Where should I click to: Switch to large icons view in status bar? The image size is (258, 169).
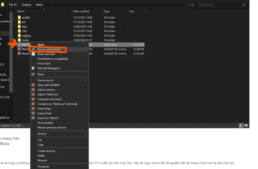coord(246,125)
